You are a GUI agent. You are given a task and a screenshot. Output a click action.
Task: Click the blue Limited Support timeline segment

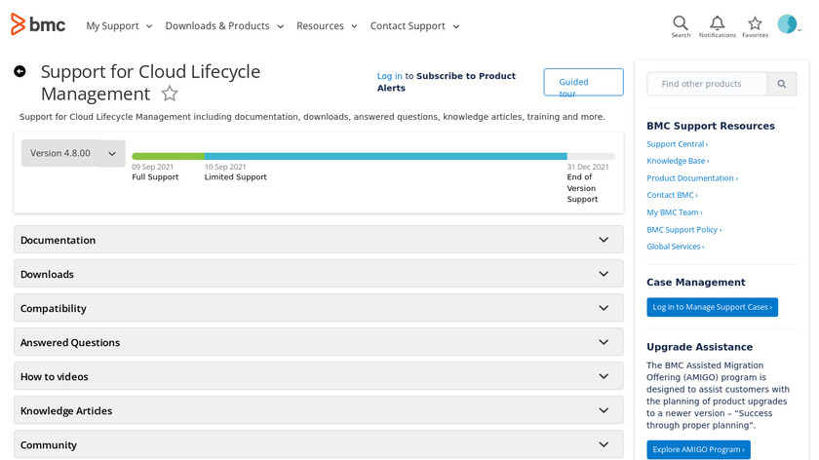[x=385, y=156]
